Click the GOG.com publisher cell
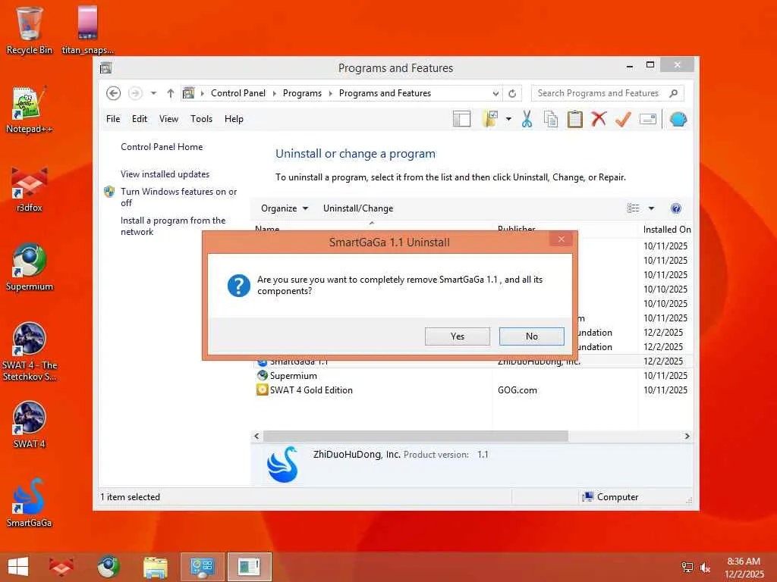777x582 pixels. (517, 390)
